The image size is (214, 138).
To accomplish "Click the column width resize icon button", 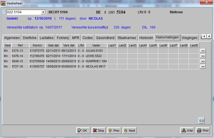I will tap(201, 120).
